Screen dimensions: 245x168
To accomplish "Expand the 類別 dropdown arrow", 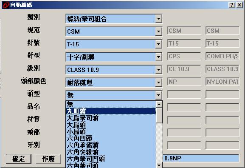I will [x=158, y=19].
